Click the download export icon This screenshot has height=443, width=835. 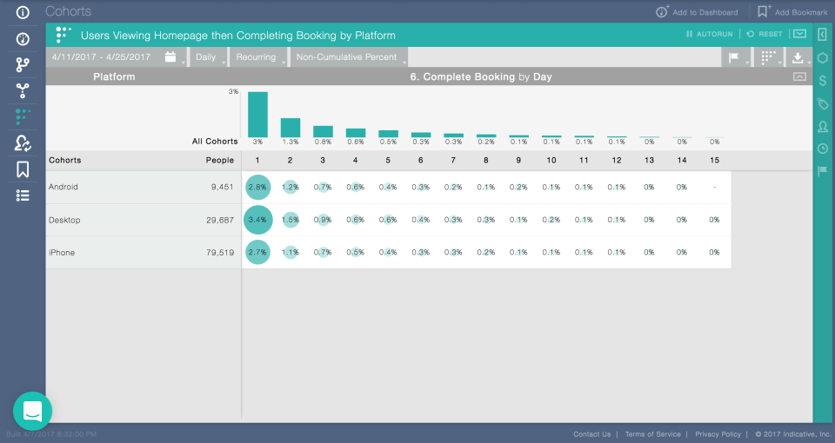(x=798, y=57)
